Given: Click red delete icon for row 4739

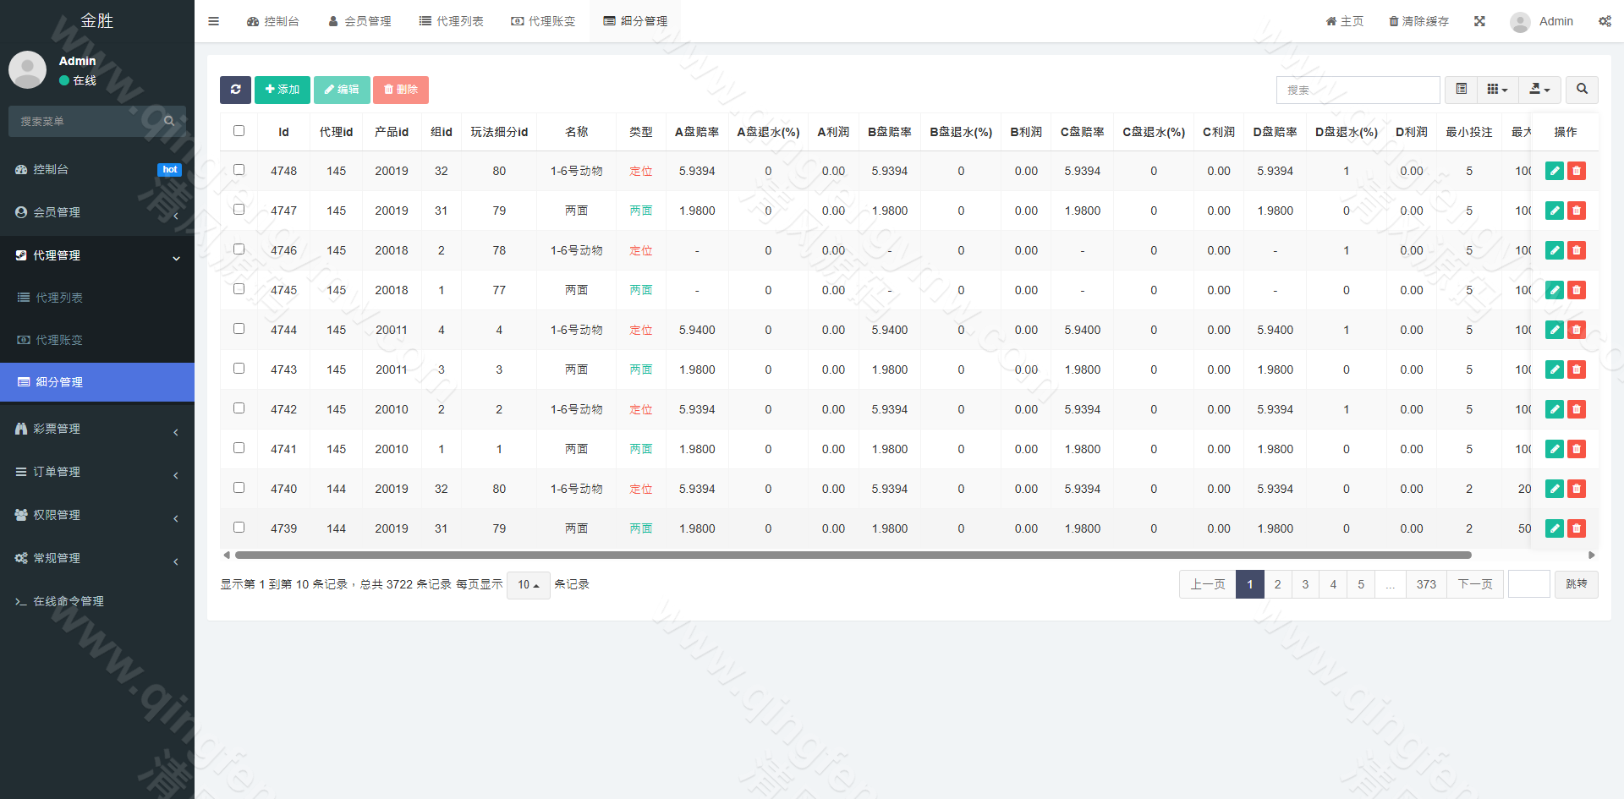Looking at the screenshot, I should [x=1577, y=528].
